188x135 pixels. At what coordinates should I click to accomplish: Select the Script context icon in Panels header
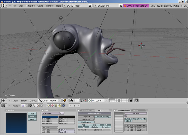(27, 106)
